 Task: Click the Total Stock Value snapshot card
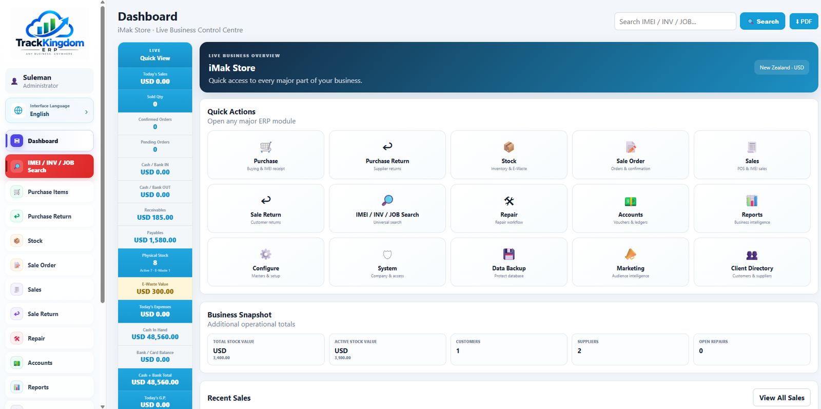pos(266,349)
